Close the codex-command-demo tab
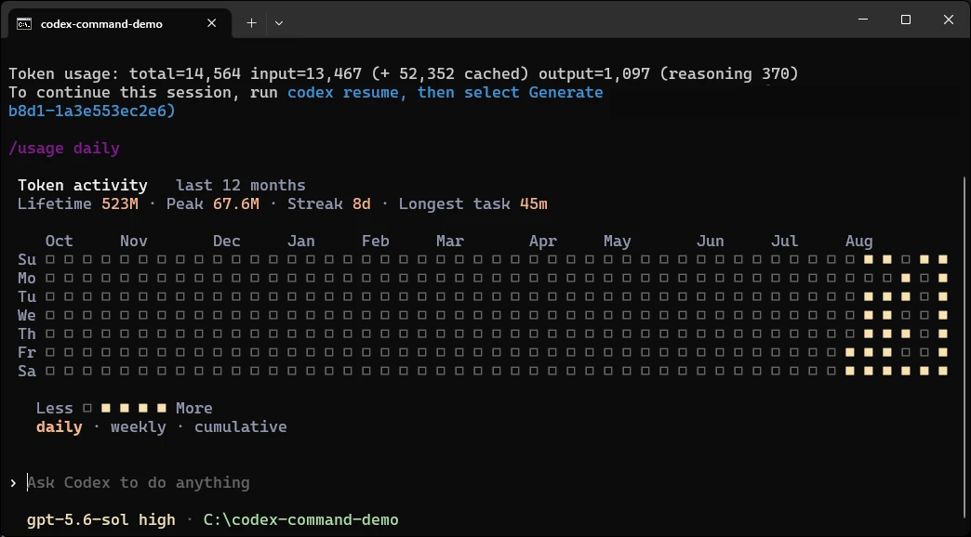971x537 pixels. pos(212,23)
